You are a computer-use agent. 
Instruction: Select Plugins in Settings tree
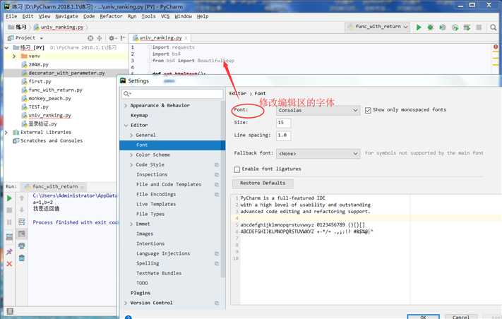[141, 293]
